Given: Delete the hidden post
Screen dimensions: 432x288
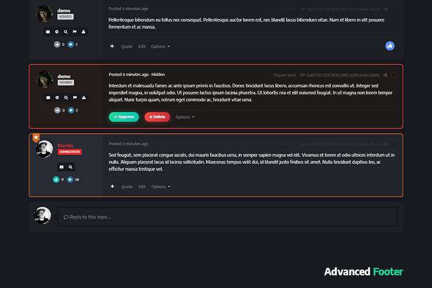Looking at the screenshot, I should click(157, 117).
